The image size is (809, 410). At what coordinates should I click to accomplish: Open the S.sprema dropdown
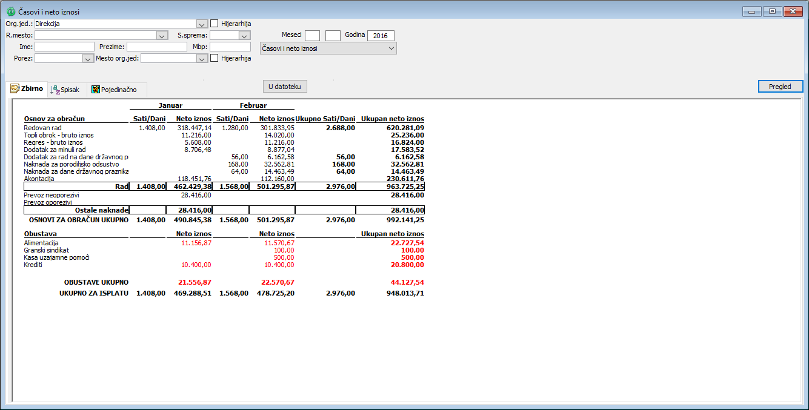(x=244, y=36)
